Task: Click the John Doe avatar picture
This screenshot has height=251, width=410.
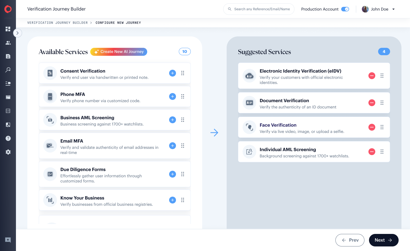Action: pos(365,9)
